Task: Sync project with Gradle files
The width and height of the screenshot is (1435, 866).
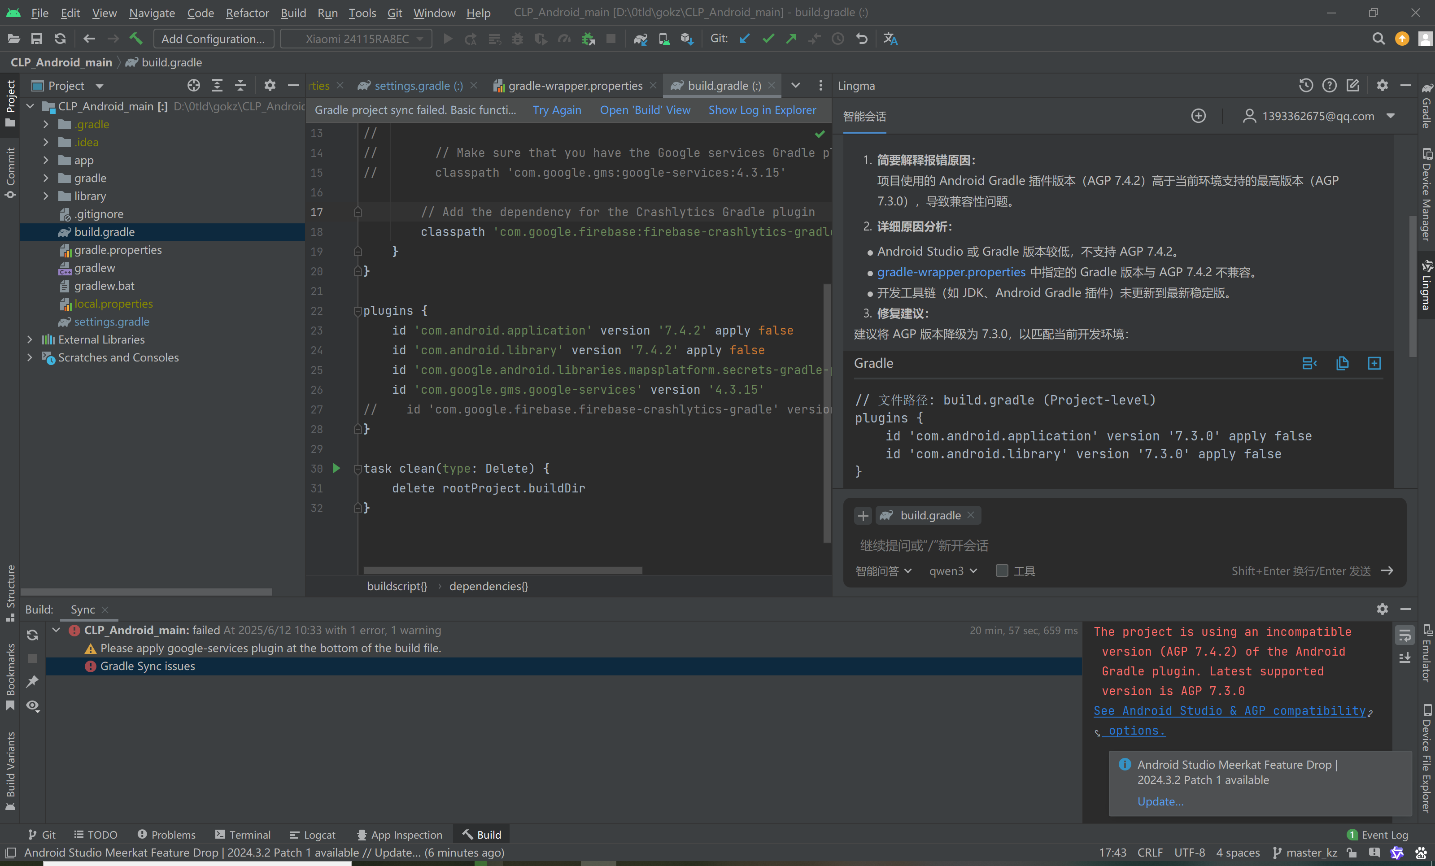Action: [640, 39]
